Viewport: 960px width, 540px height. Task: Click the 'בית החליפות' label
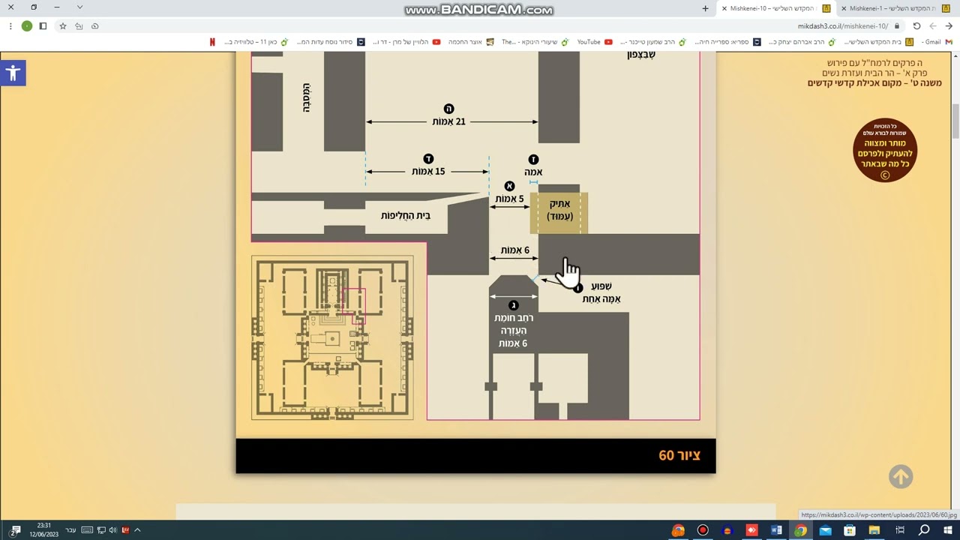coord(406,216)
